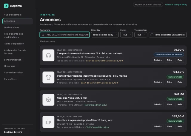Click the Synchronisée badge on Machine à expresso

click(x=175, y=121)
